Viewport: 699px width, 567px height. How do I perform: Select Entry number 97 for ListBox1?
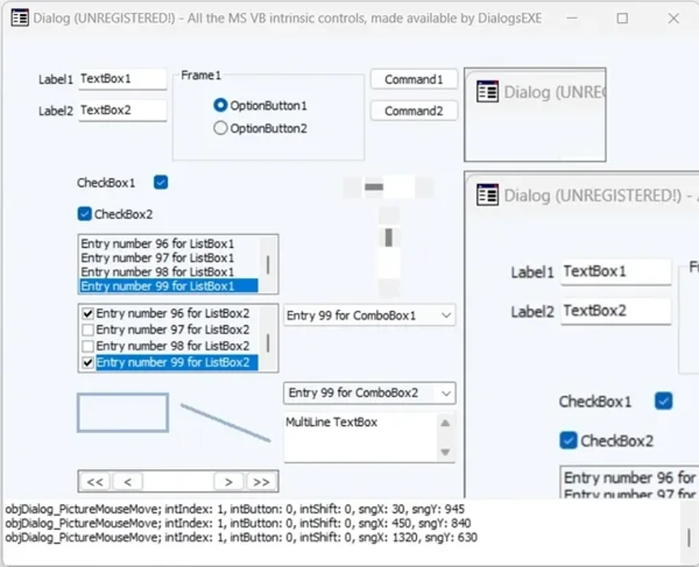[169, 258]
